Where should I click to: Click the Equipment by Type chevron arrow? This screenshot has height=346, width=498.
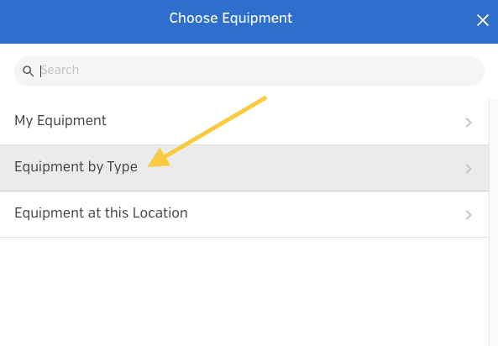tap(469, 169)
